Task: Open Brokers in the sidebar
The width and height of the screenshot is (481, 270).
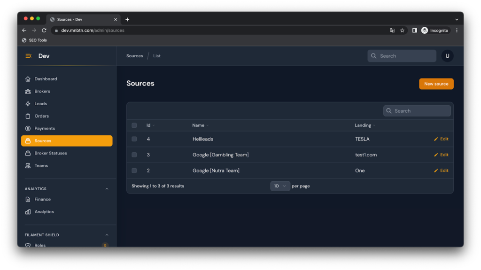Action: point(42,92)
